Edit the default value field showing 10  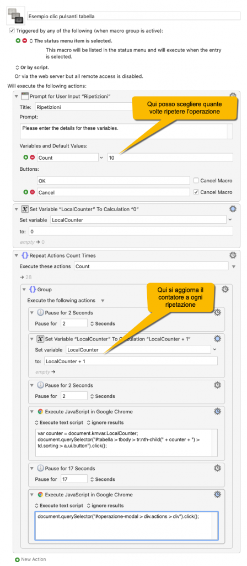170,158
